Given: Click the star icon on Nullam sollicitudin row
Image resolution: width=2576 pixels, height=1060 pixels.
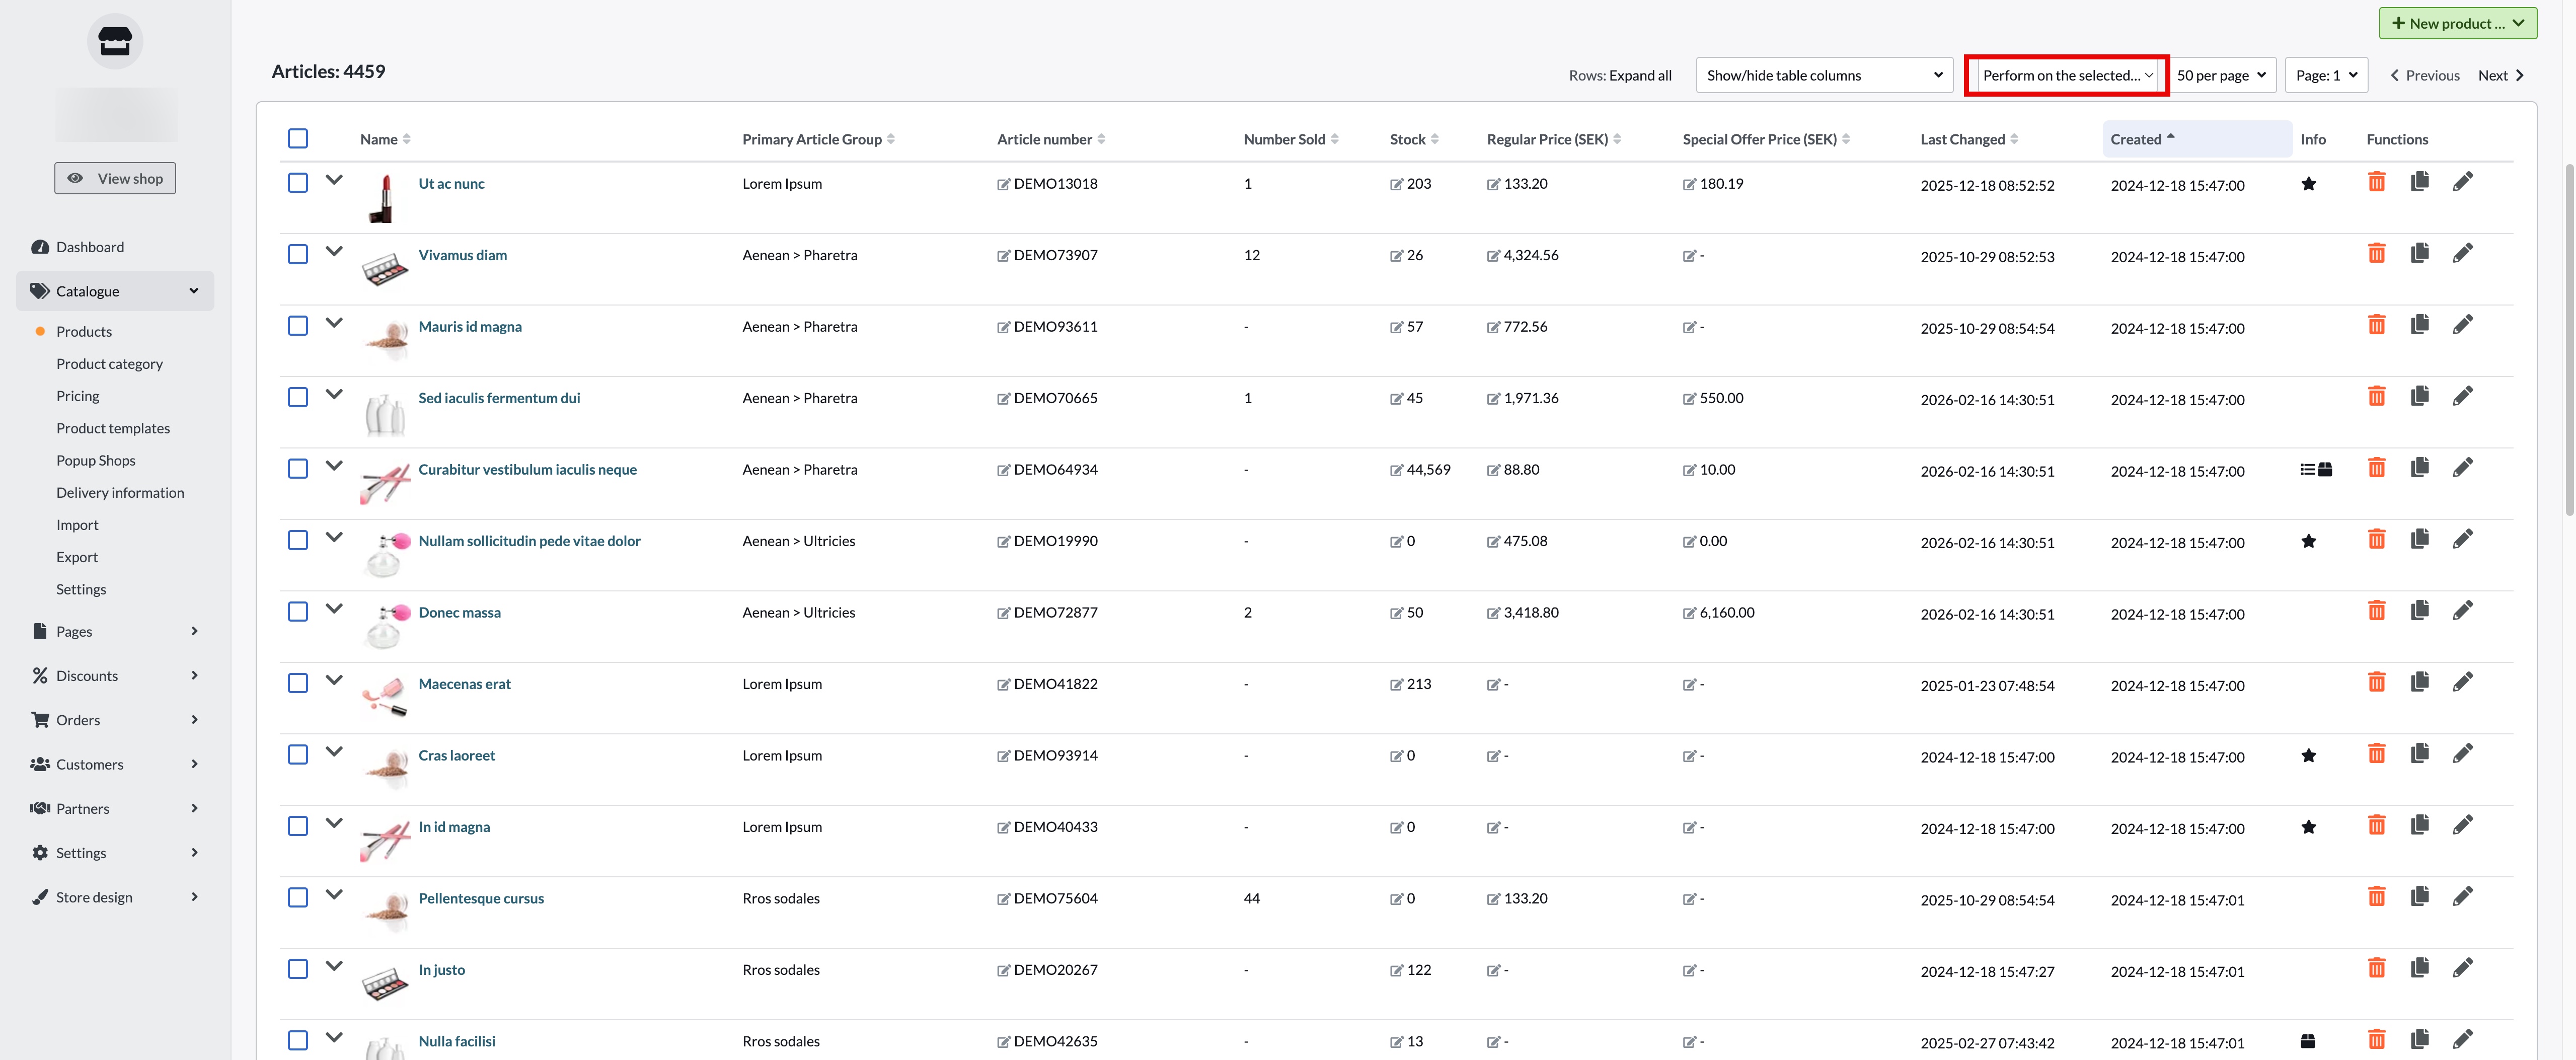Looking at the screenshot, I should 2308,541.
